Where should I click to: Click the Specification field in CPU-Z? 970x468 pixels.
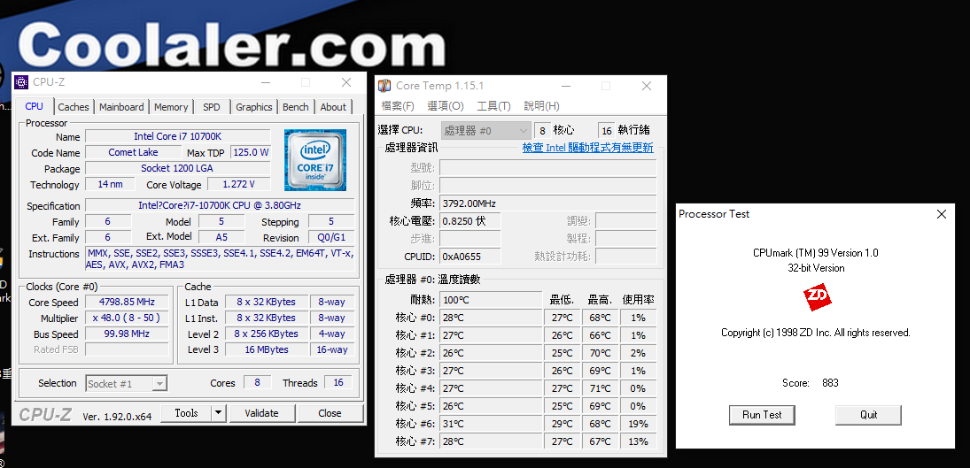coord(220,205)
